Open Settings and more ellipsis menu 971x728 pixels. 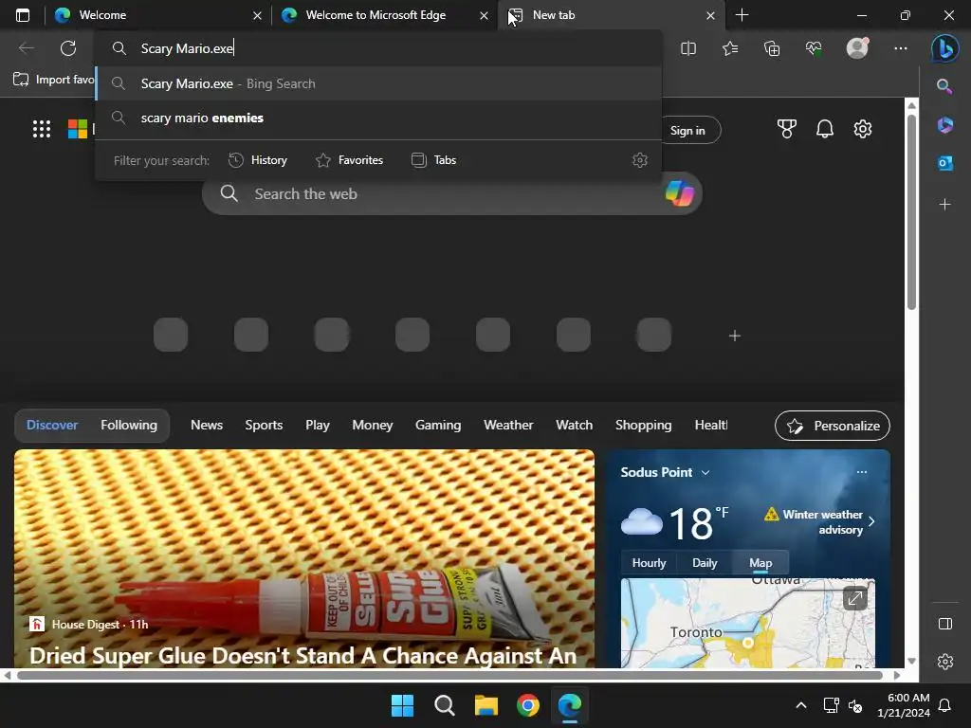click(x=901, y=48)
